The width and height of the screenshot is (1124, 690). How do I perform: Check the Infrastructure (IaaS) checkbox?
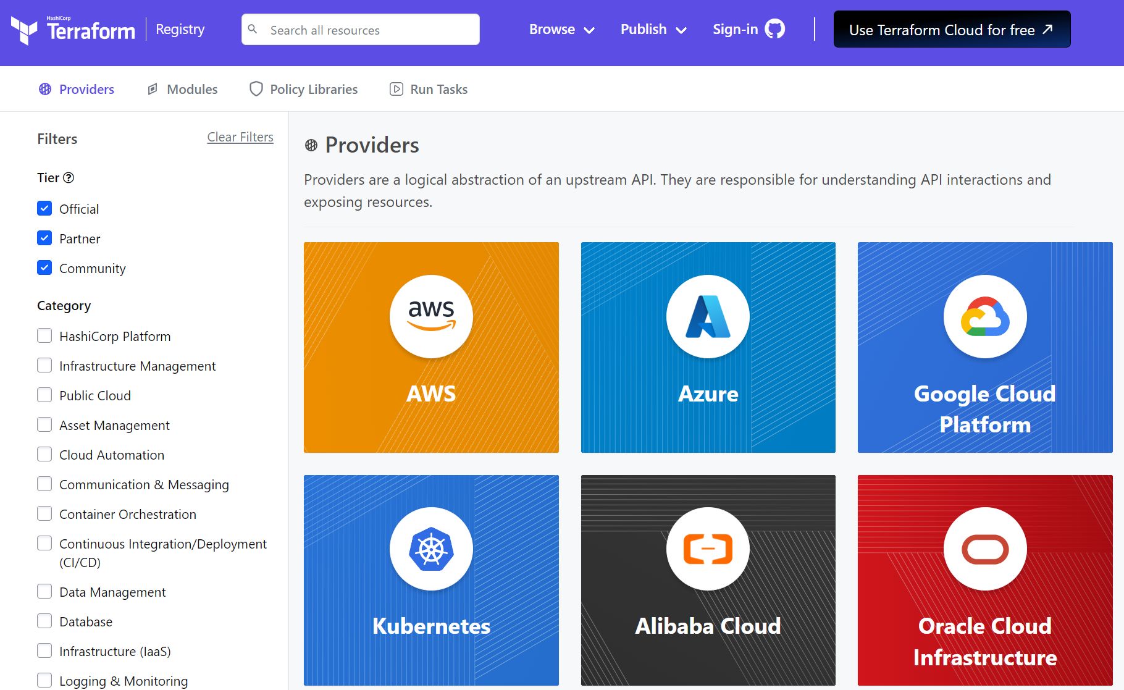tap(44, 650)
